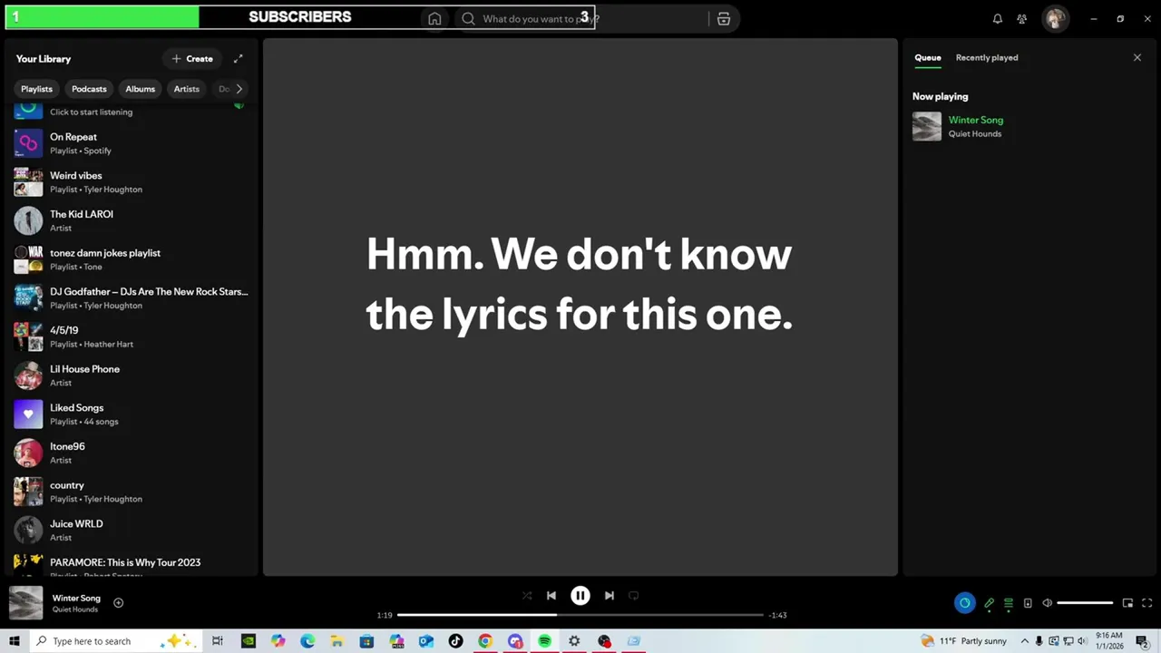
Task: Add Winter Song to Liked Songs
Action: click(x=118, y=603)
